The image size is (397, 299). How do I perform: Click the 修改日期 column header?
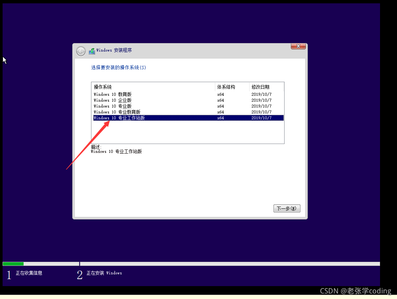point(267,87)
